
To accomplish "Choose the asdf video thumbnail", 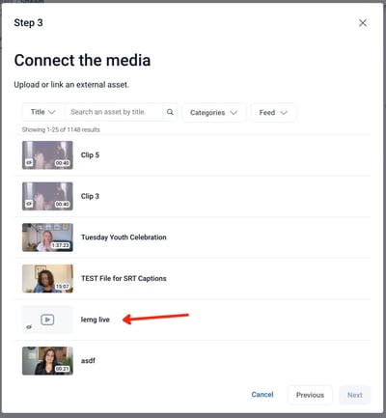I will (x=47, y=361).
